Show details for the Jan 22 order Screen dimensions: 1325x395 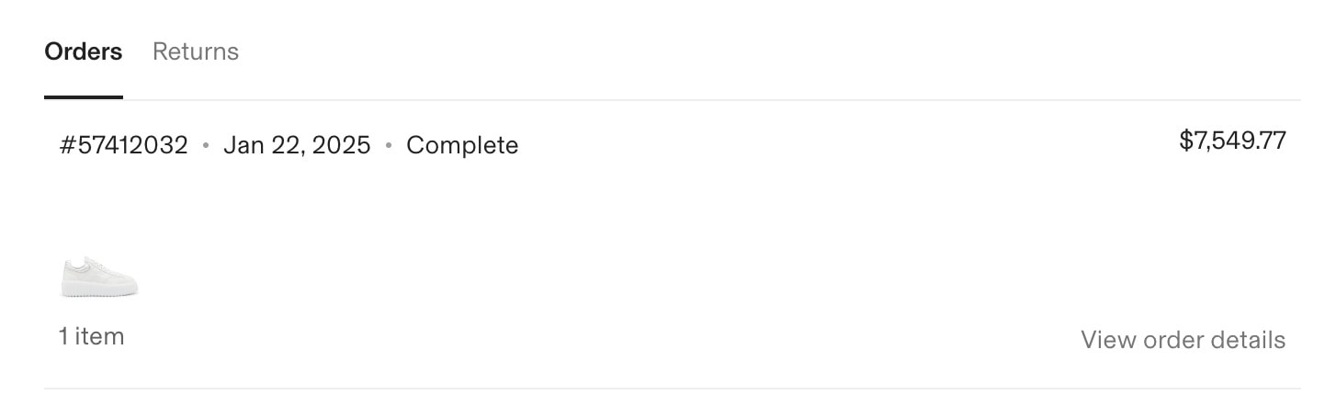(x=1183, y=340)
